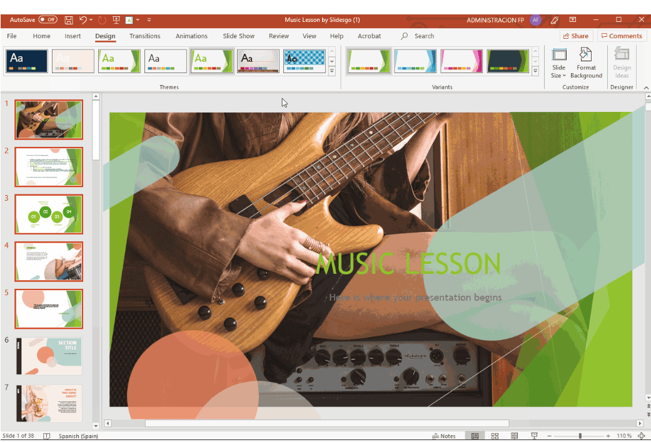This screenshot has height=442, width=651.
Task: Apply the faded peach theme
Action: pyautogui.click(x=73, y=61)
